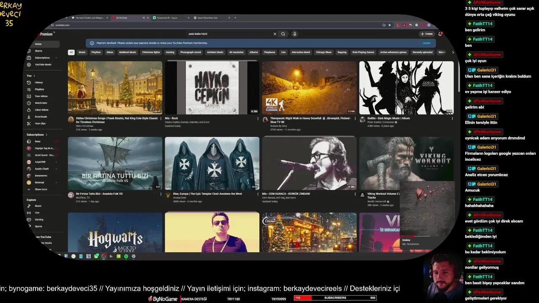
Task: Open the Subscriptions feed in sidebar
Action: point(41,58)
